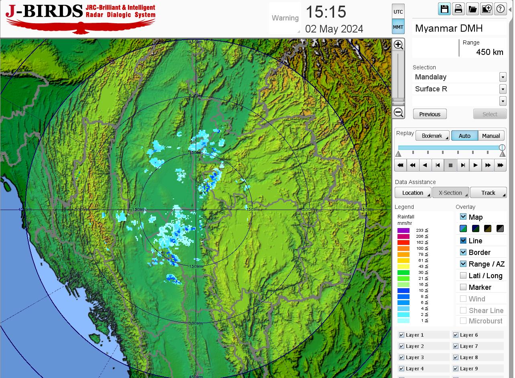Click the fast forward double-arrow button
This screenshot has width=515, height=378.
point(488,165)
